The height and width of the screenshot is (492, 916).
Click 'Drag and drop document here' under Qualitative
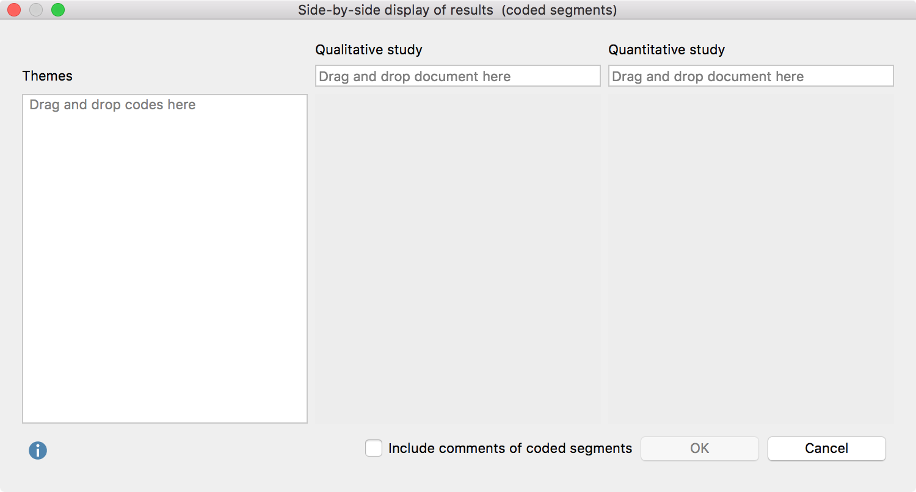click(x=415, y=76)
